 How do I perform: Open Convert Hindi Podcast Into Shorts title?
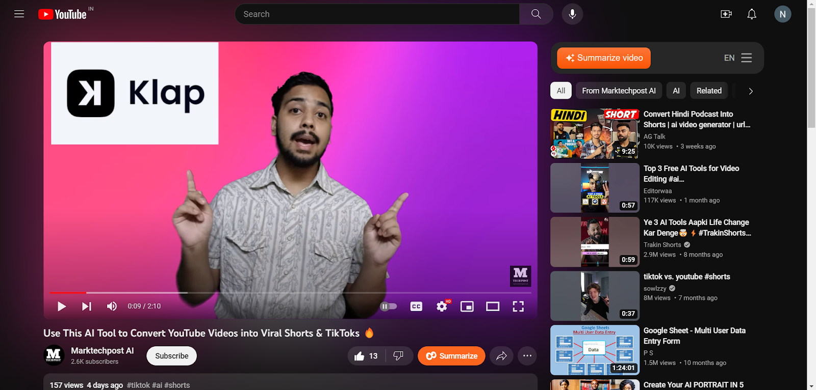click(697, 120)
